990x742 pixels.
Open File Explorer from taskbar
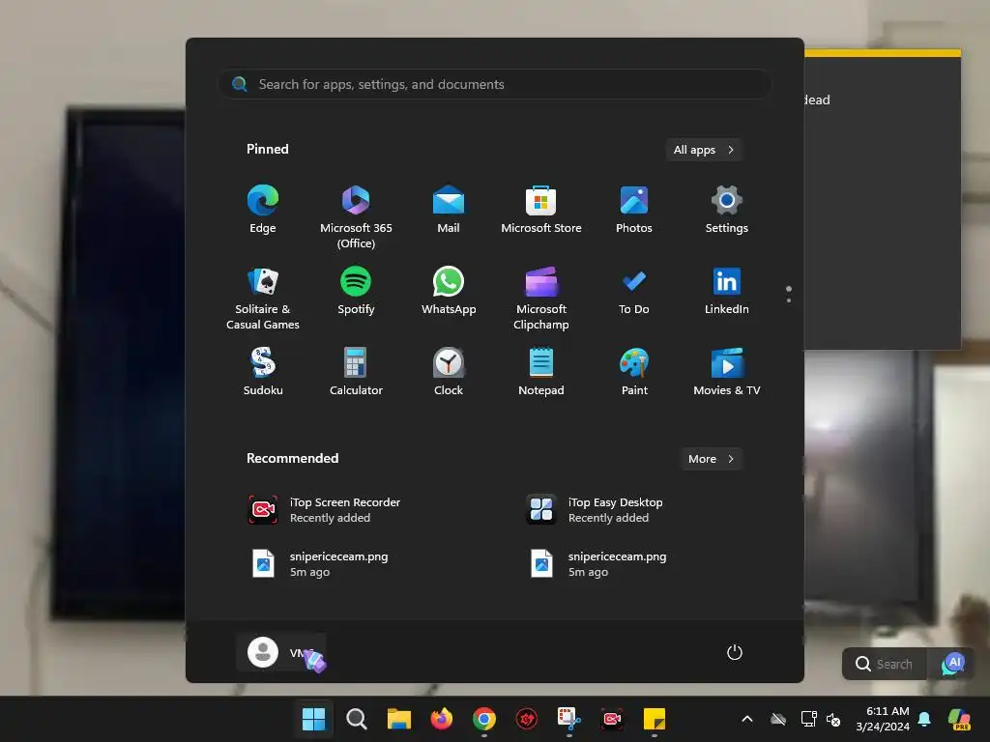point(399,719)
